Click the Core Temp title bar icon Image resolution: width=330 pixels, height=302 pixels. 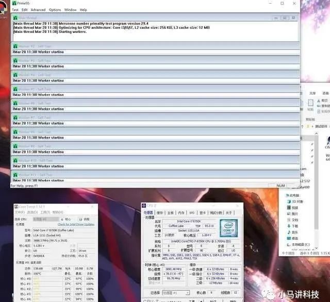pyautogui.click(x=16, y=207)
